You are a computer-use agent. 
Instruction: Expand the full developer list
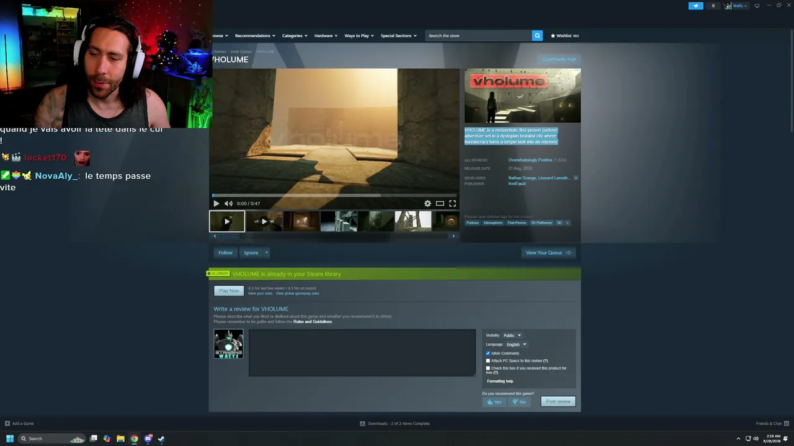point(576,178)
